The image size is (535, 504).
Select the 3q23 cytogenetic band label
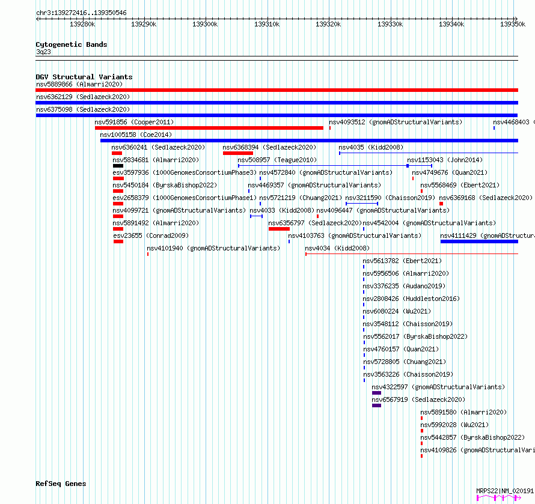[x=43, y=52]
